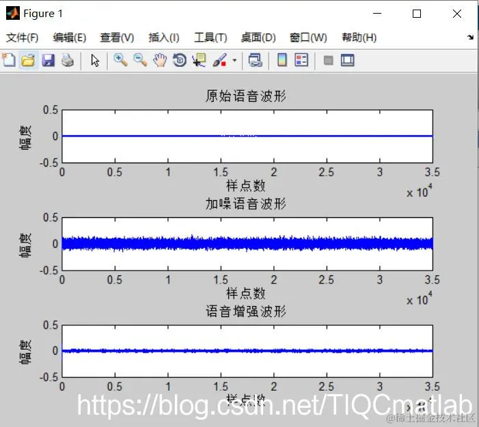The height and width of the screenshot is (427, 479).
Task: Click the 幅度 y-axis label of bottom plot
Action: click(25, 352)
